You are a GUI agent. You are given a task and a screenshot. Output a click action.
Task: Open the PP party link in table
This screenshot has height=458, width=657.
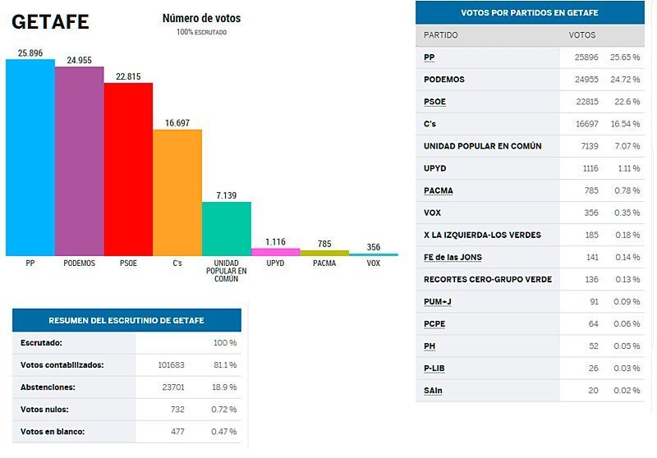pos(429,57)
